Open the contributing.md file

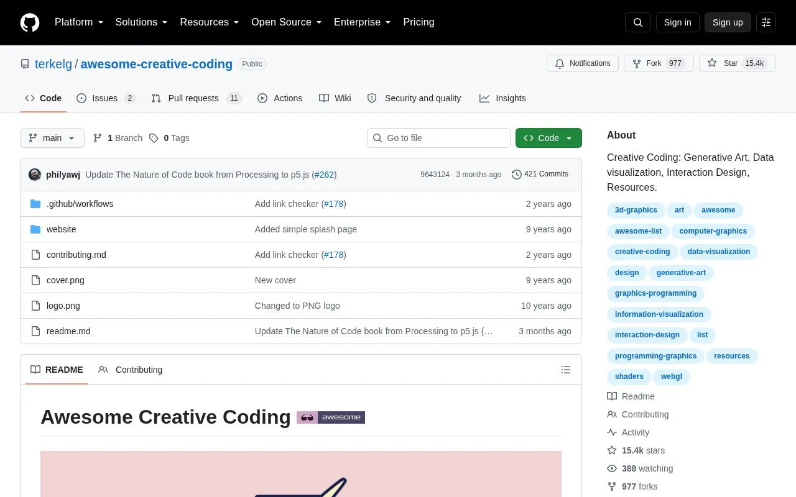(x=76, y=255)
